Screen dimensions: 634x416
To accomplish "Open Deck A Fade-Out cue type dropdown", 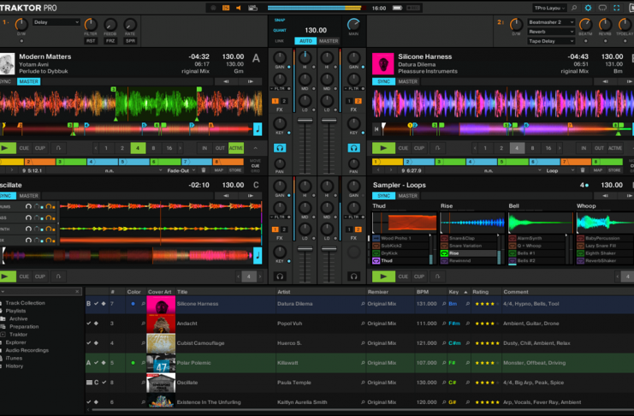I will (181, 170).
